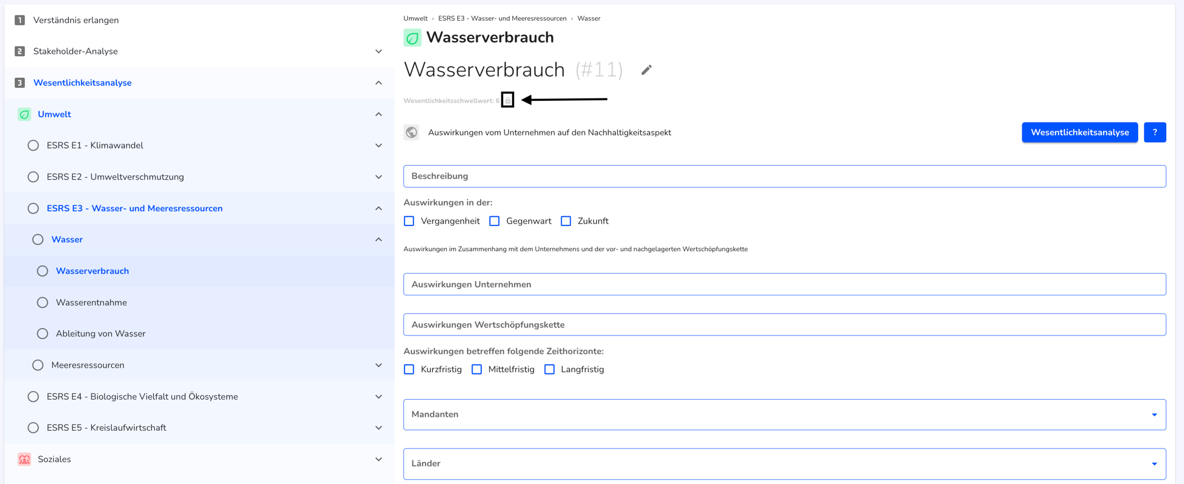Click the pencil edit icon beside Wasserverbrauch title
The height and width of the screenshot is (484, 1184).
pyautogui.click(x=646, y=70)
